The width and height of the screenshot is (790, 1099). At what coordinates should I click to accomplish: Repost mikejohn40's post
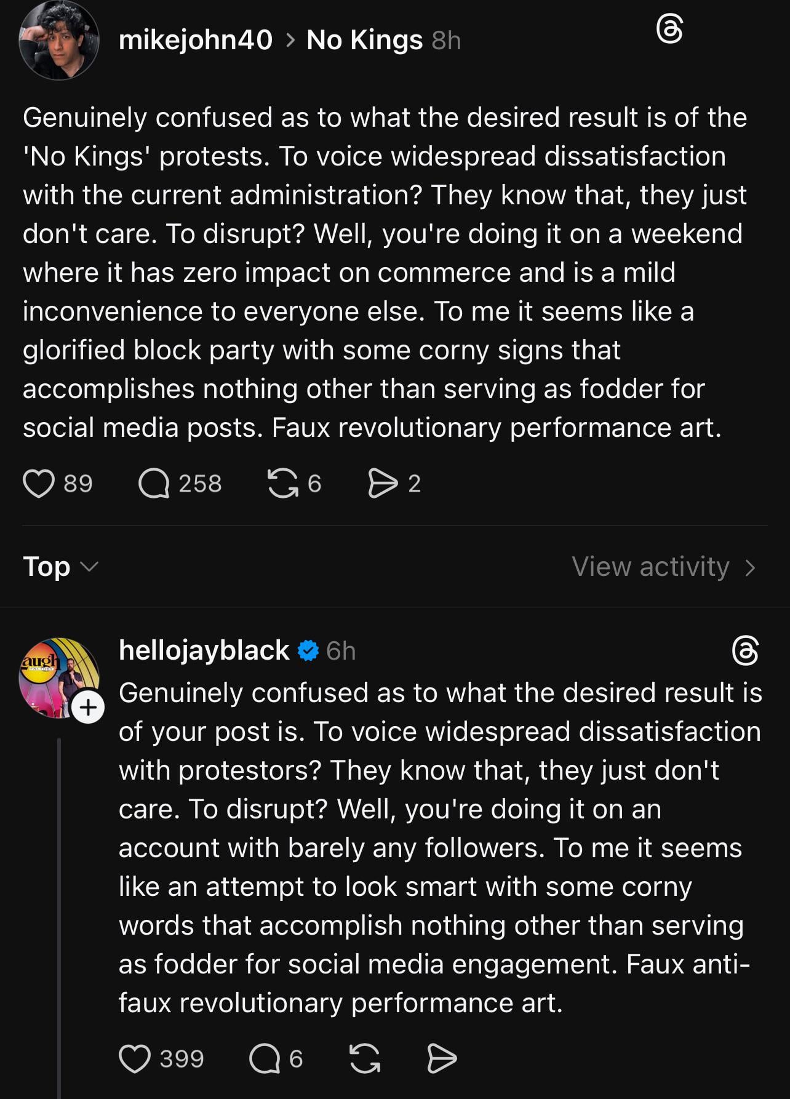coord(282,484)
